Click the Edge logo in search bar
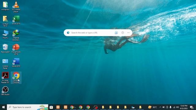The height and width of the screenshot is (110, 196). (x=68, y=33)
